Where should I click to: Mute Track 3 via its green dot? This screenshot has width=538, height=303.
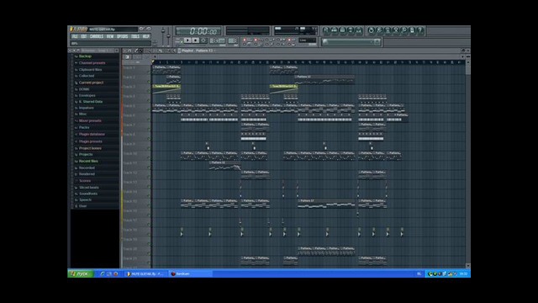pyautogui.click(x=149, y=91)
